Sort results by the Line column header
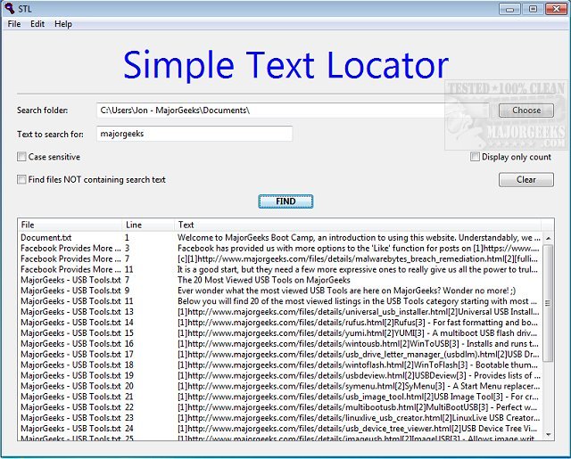The width and height of the screenshot is (571, 459). coord(148,225)
